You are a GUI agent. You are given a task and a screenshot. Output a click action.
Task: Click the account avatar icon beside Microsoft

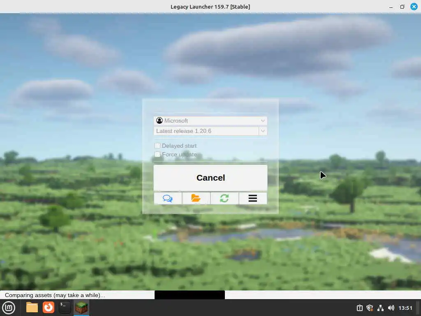(x=160, y=121)
